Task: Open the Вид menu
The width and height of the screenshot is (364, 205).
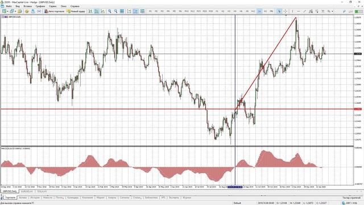Action: (18, 6)
